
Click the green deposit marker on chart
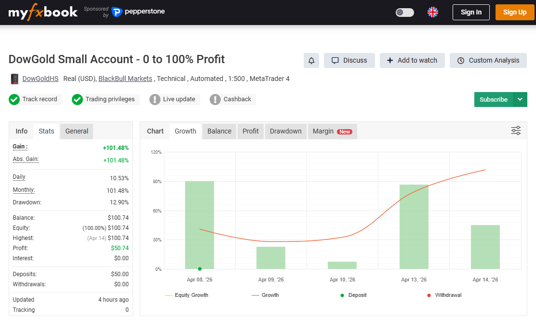pyautogui.click(x=200, y=268)
